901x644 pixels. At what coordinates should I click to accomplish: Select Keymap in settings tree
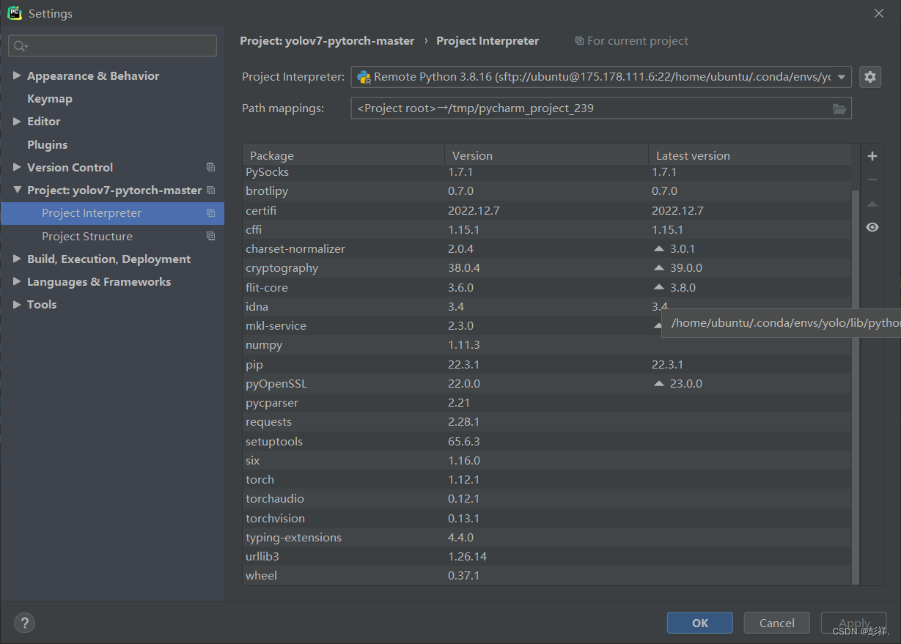49,98
